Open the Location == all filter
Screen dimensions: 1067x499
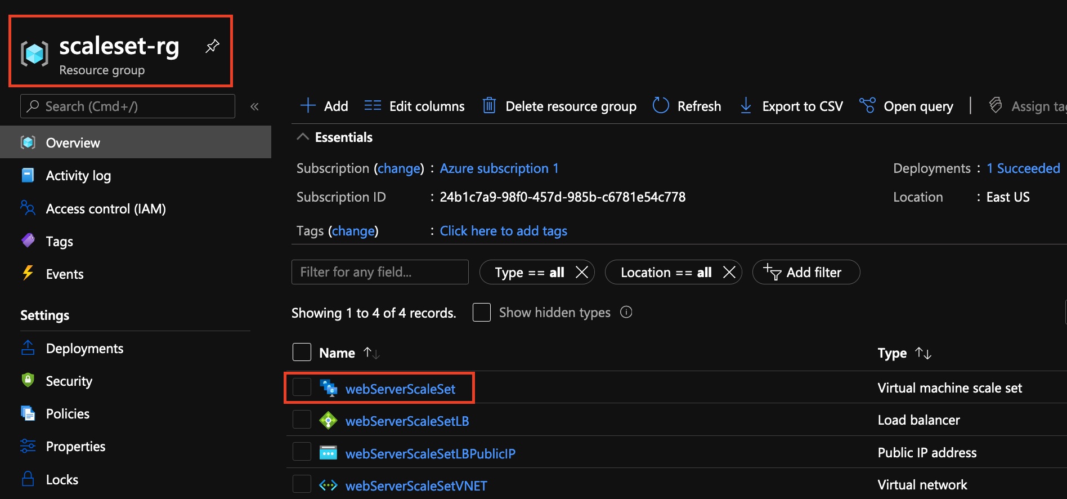(x=666, y=273)
